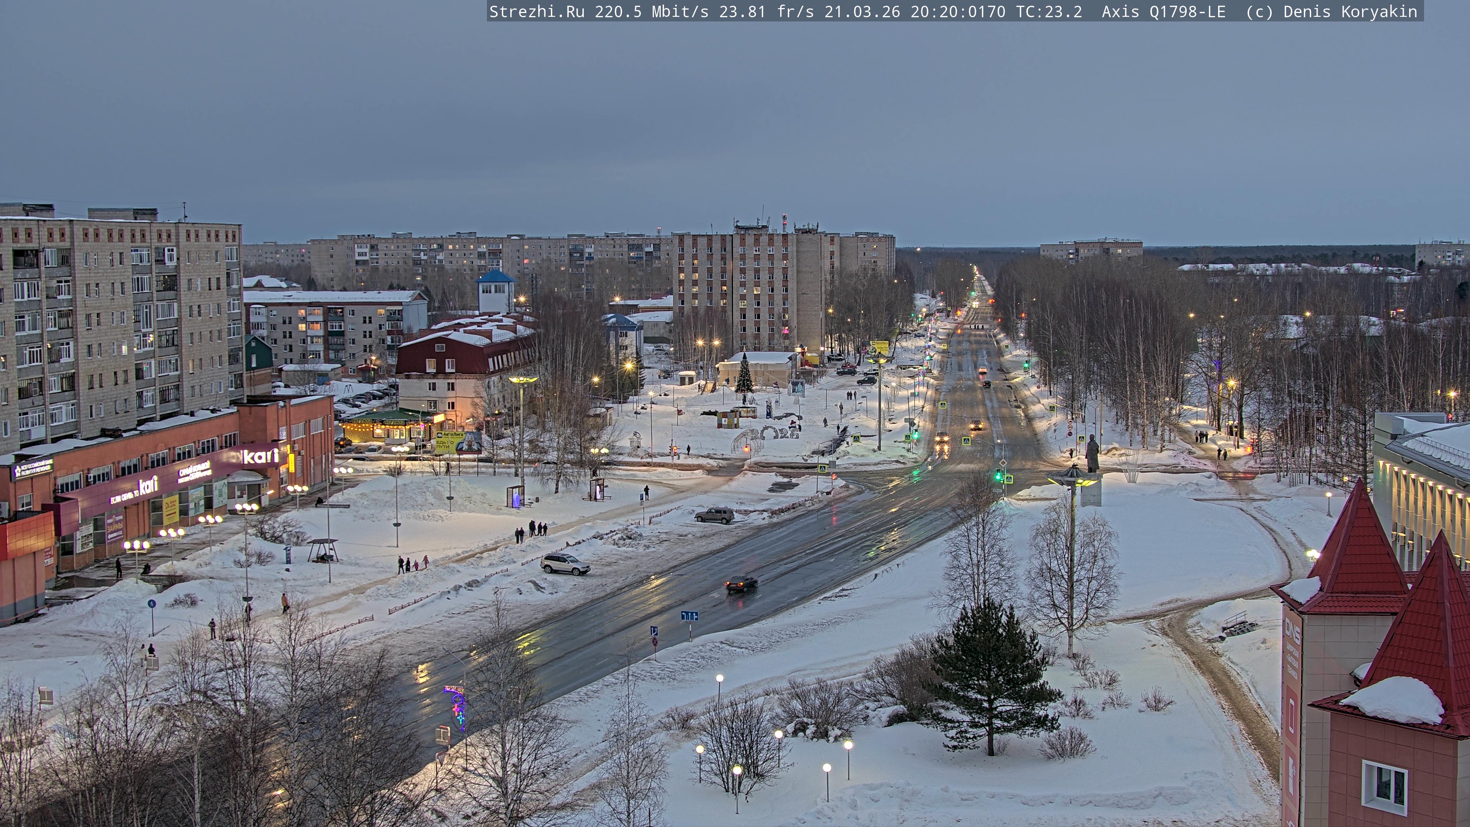Click the blue lane-direction road sign

pyautogui.click(x=689, y=616)
